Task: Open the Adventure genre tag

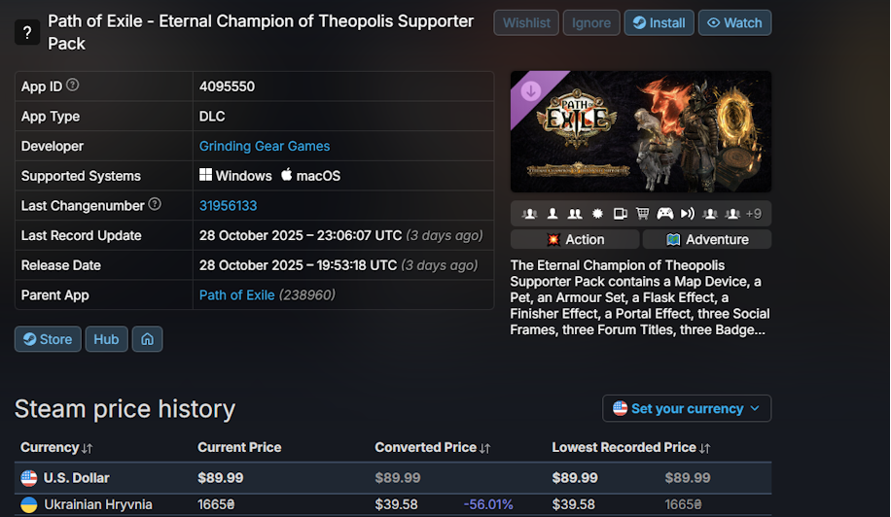Action: (707, 239)
